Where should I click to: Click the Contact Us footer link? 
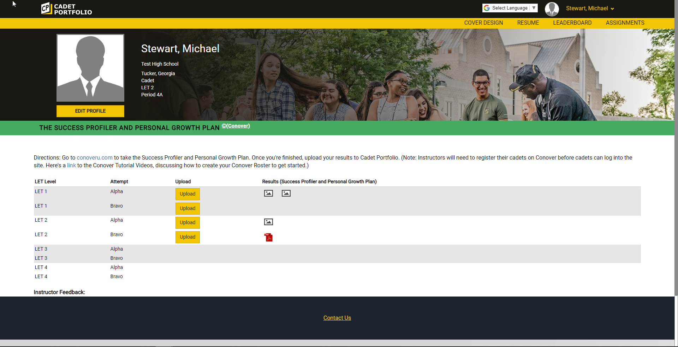coord(337,318)
